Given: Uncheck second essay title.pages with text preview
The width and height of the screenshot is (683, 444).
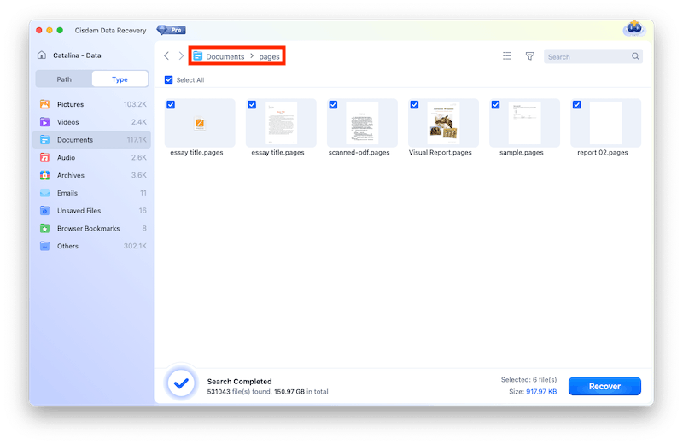Looking at the screenshot, I should coord(252,104).
